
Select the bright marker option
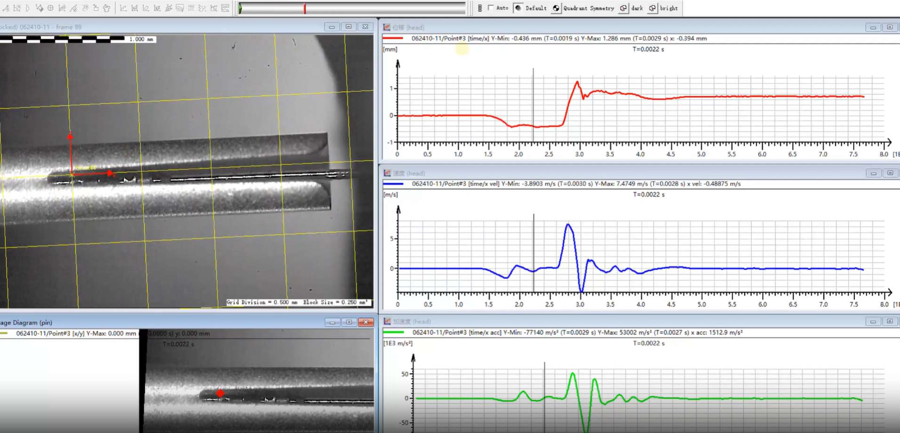click(x=652, y=8)
